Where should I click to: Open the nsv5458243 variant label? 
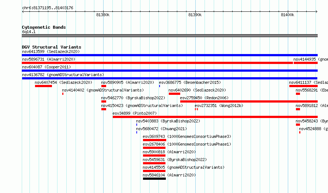pos(312,121)
